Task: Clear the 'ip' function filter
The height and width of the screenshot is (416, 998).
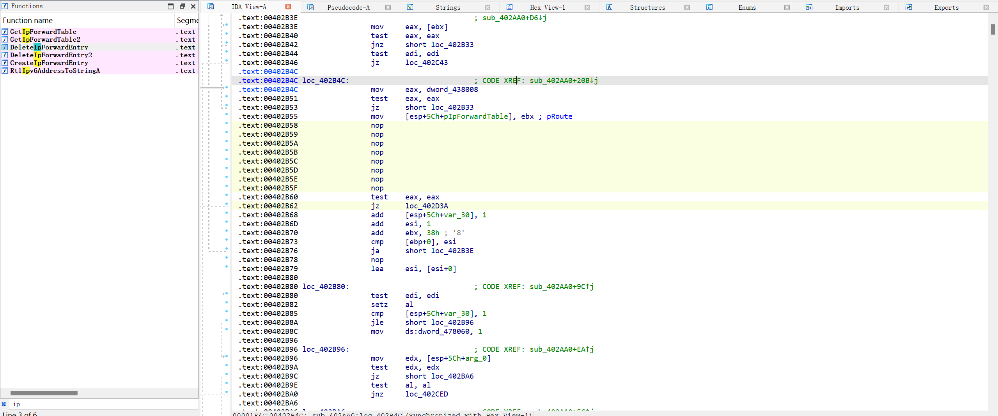Action: (x=4, y=404)
